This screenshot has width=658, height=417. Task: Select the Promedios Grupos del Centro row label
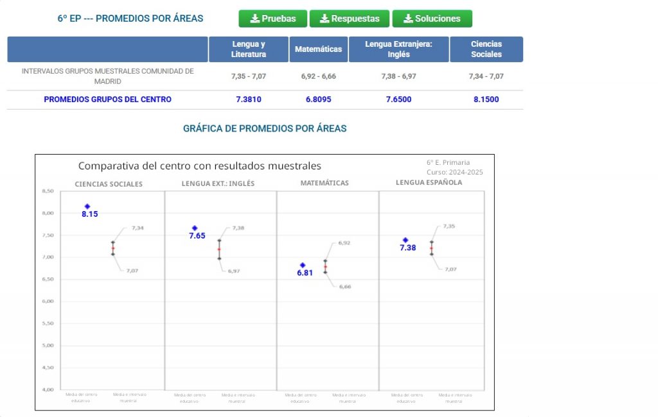107,99
